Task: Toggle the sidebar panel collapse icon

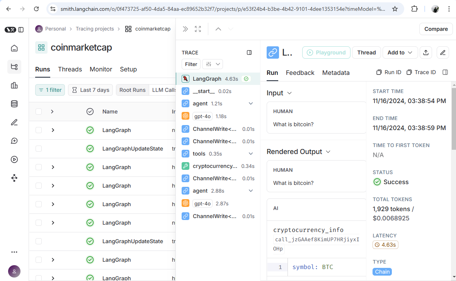Action: click(x=21, y=30)
